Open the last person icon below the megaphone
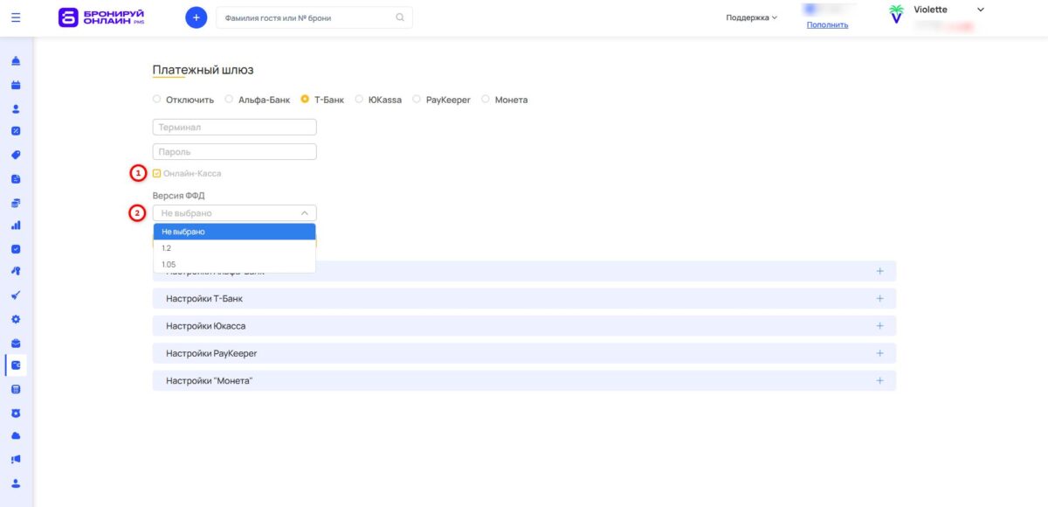 pyautogui.click(x=16, y=483)
